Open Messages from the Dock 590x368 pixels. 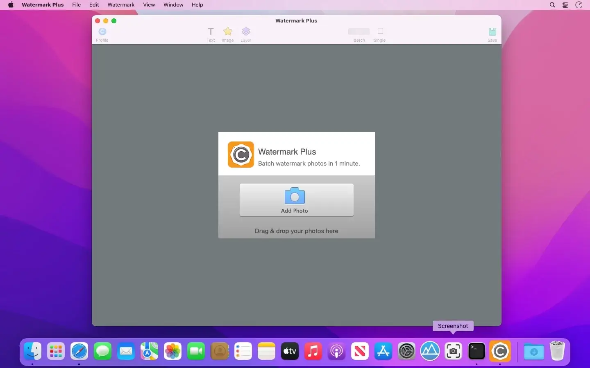tap(102, 351)
